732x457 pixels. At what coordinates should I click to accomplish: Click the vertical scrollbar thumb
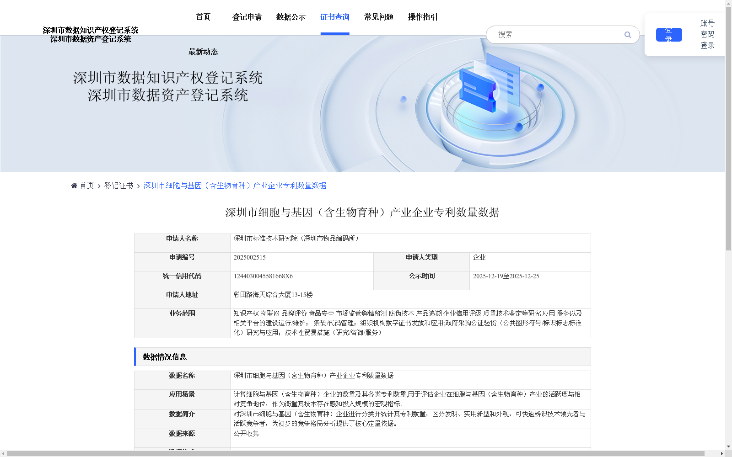tap(728, 128)
